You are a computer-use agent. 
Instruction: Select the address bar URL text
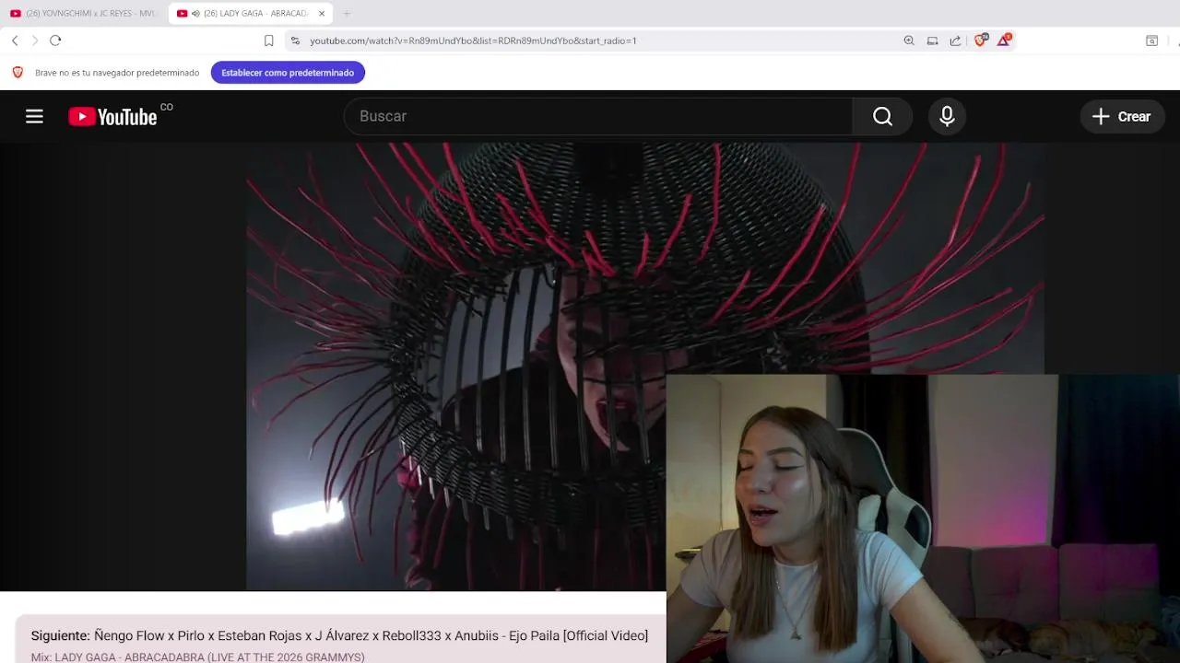473,41
